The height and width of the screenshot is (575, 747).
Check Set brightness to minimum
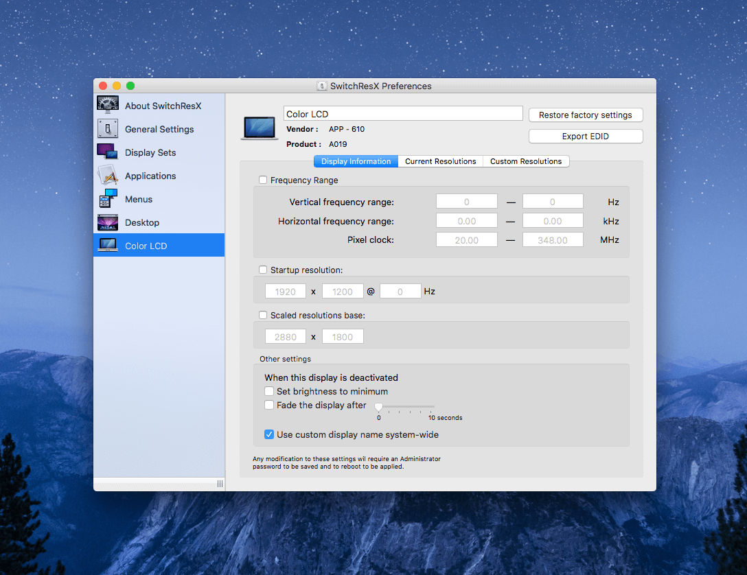pyautogui.click(x=269, y=391)
